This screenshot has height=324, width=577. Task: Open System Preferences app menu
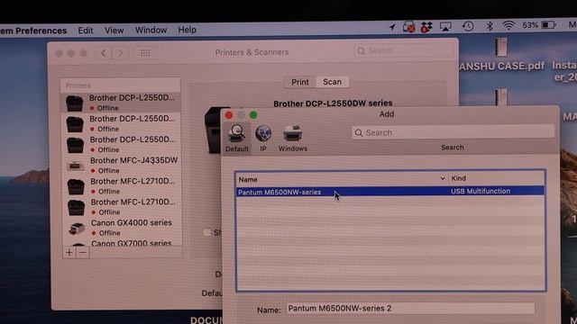(x=33, y=31)
